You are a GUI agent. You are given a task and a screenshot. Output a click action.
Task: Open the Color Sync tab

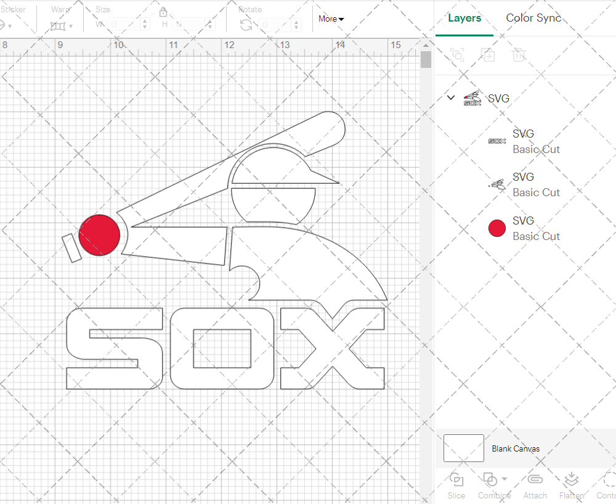point(533,18)
